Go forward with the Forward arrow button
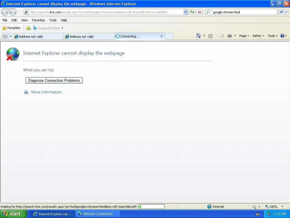The height and width of the screenshot is (218, 290). pos(13,12)
